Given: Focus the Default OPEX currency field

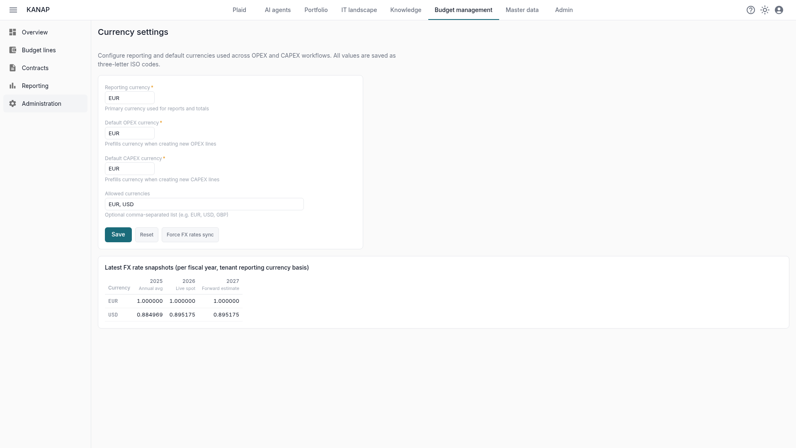Looking at the screenshot, I should pos(130,134).
